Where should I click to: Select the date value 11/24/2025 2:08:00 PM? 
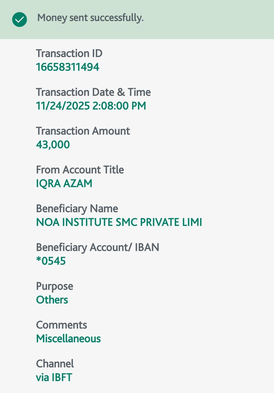91,106
